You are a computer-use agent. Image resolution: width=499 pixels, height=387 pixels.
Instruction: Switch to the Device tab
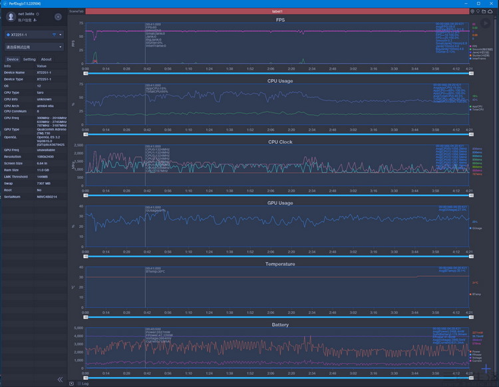13,59
